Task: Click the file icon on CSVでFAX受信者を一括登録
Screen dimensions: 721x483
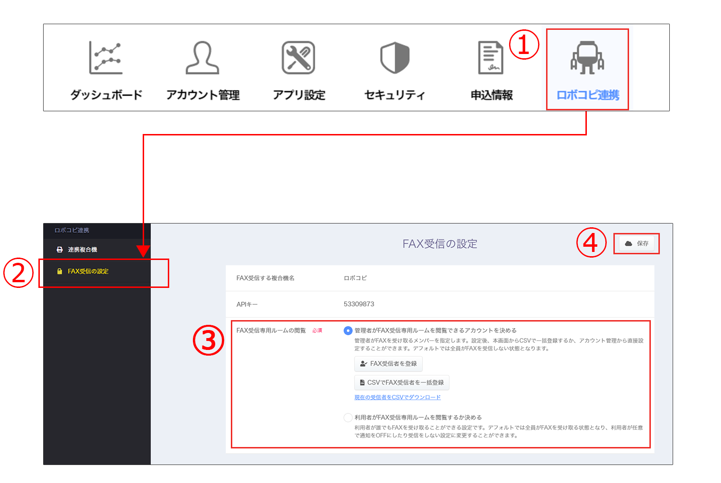Action: 362,382
